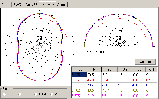Click the vertical Z-X elevation plot
This screenshot has width=159, height=99.
[x=119, y=30]
